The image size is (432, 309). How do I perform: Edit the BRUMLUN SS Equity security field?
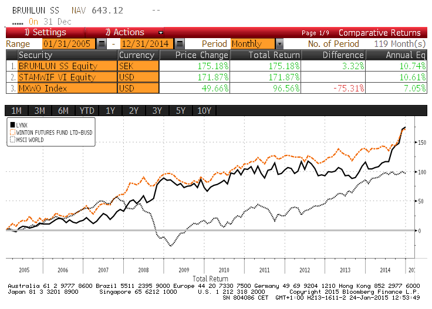click(67, 66)
